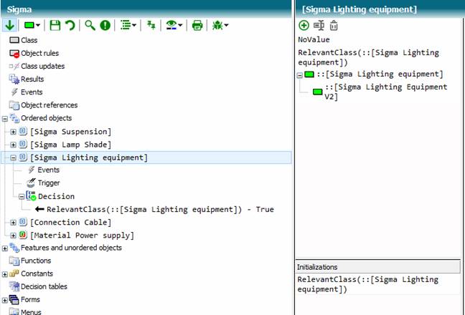Screen dimensions: 465x315
Task: Select Events under Sigma Lighting equipment
Action: (48, 170)
